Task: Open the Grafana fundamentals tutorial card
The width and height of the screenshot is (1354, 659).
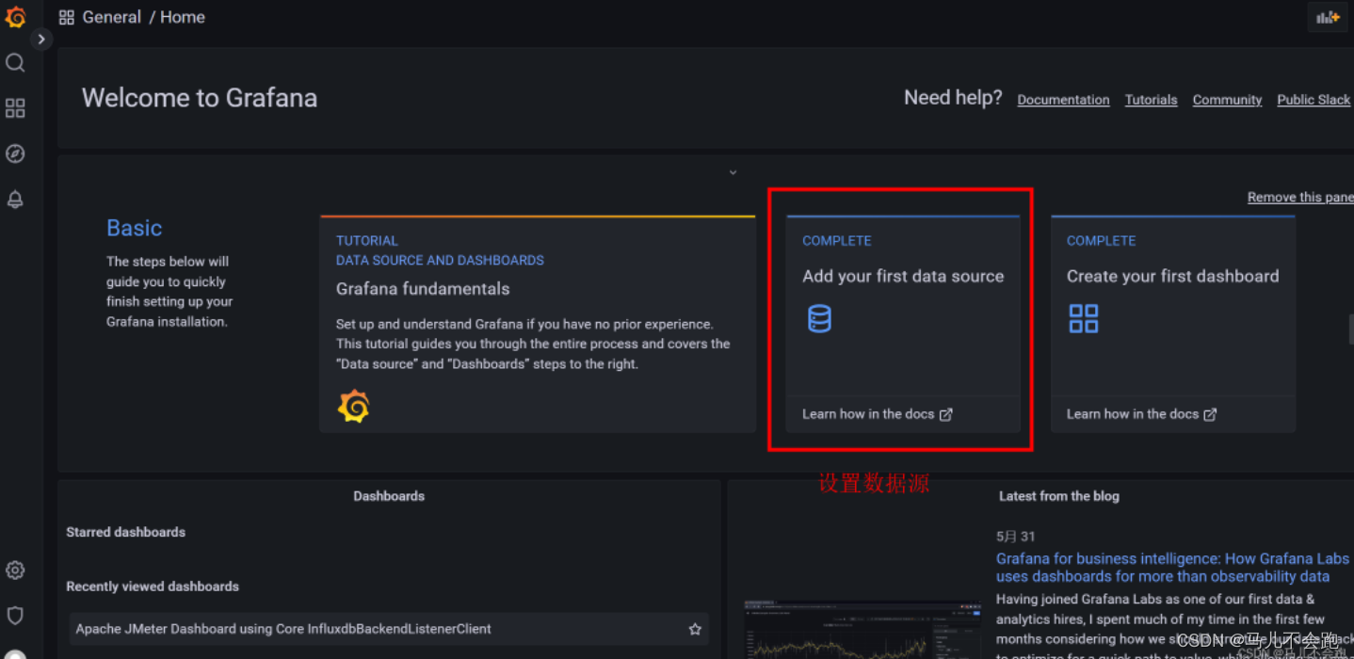Action: click(x=538, y=325)
